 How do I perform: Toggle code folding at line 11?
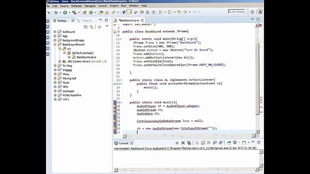tap(121, 39)
